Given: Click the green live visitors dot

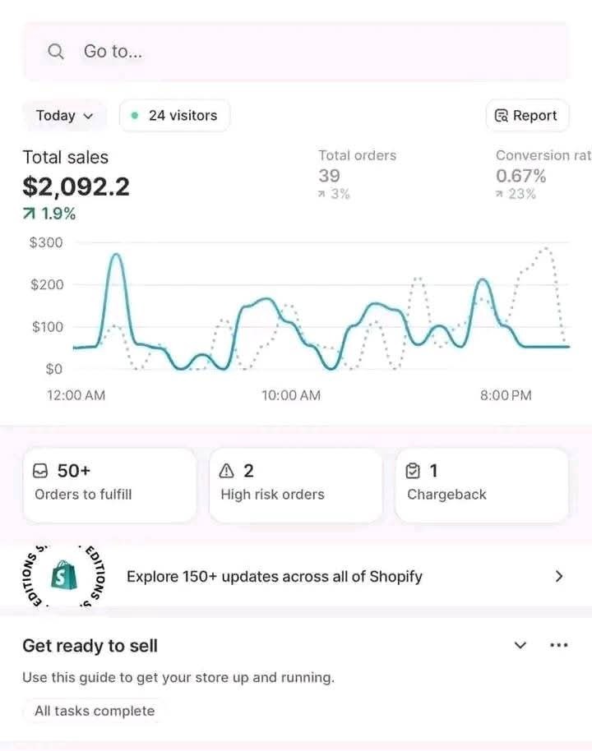Looking at the screenshot, I should tap(135, 115).
